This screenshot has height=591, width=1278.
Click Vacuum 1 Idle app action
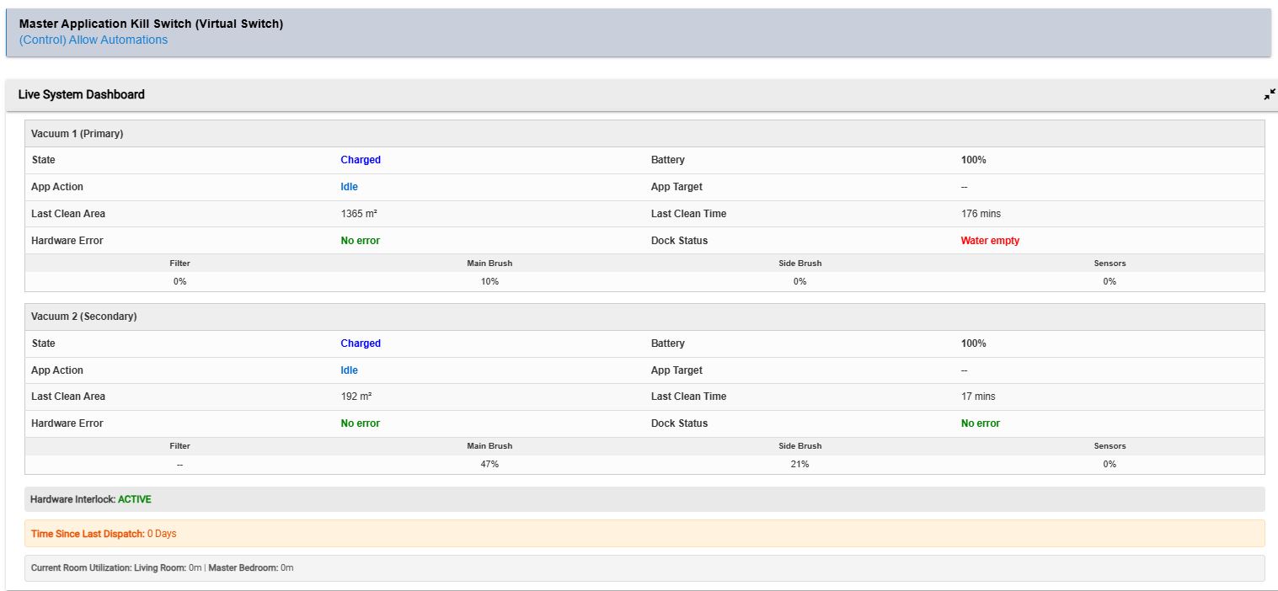pyautogui.click(x=349, y=187)
